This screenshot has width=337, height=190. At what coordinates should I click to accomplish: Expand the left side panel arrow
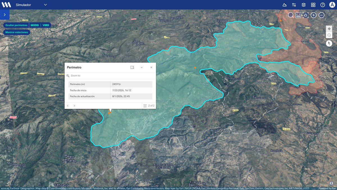pos(5,15)
